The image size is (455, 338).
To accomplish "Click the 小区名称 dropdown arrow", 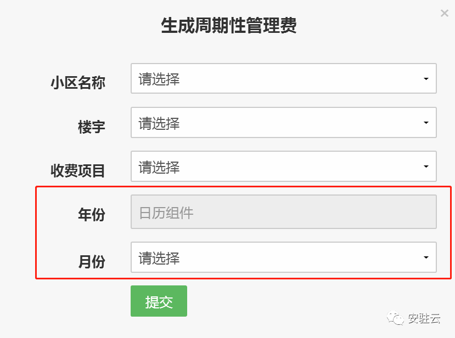I will tap(426, 79).
